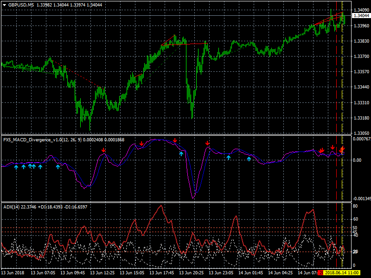Image resolution: width=371 pixels, height=278 pixels.
Task: Click the first blue MACD arrow near 13 Jun 2018
Action: point(16,167)
